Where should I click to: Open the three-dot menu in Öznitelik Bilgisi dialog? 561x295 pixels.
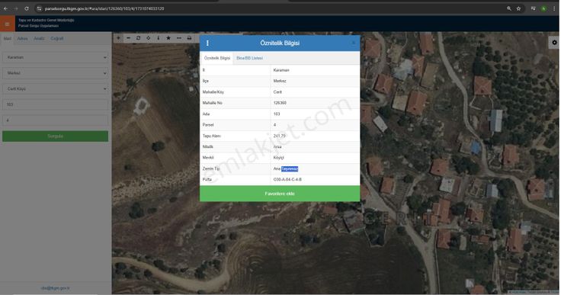[207, 43]
